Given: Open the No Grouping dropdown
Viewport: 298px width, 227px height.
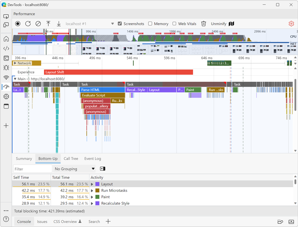Looking at the screenshot, I should click(x=75, y=169).
